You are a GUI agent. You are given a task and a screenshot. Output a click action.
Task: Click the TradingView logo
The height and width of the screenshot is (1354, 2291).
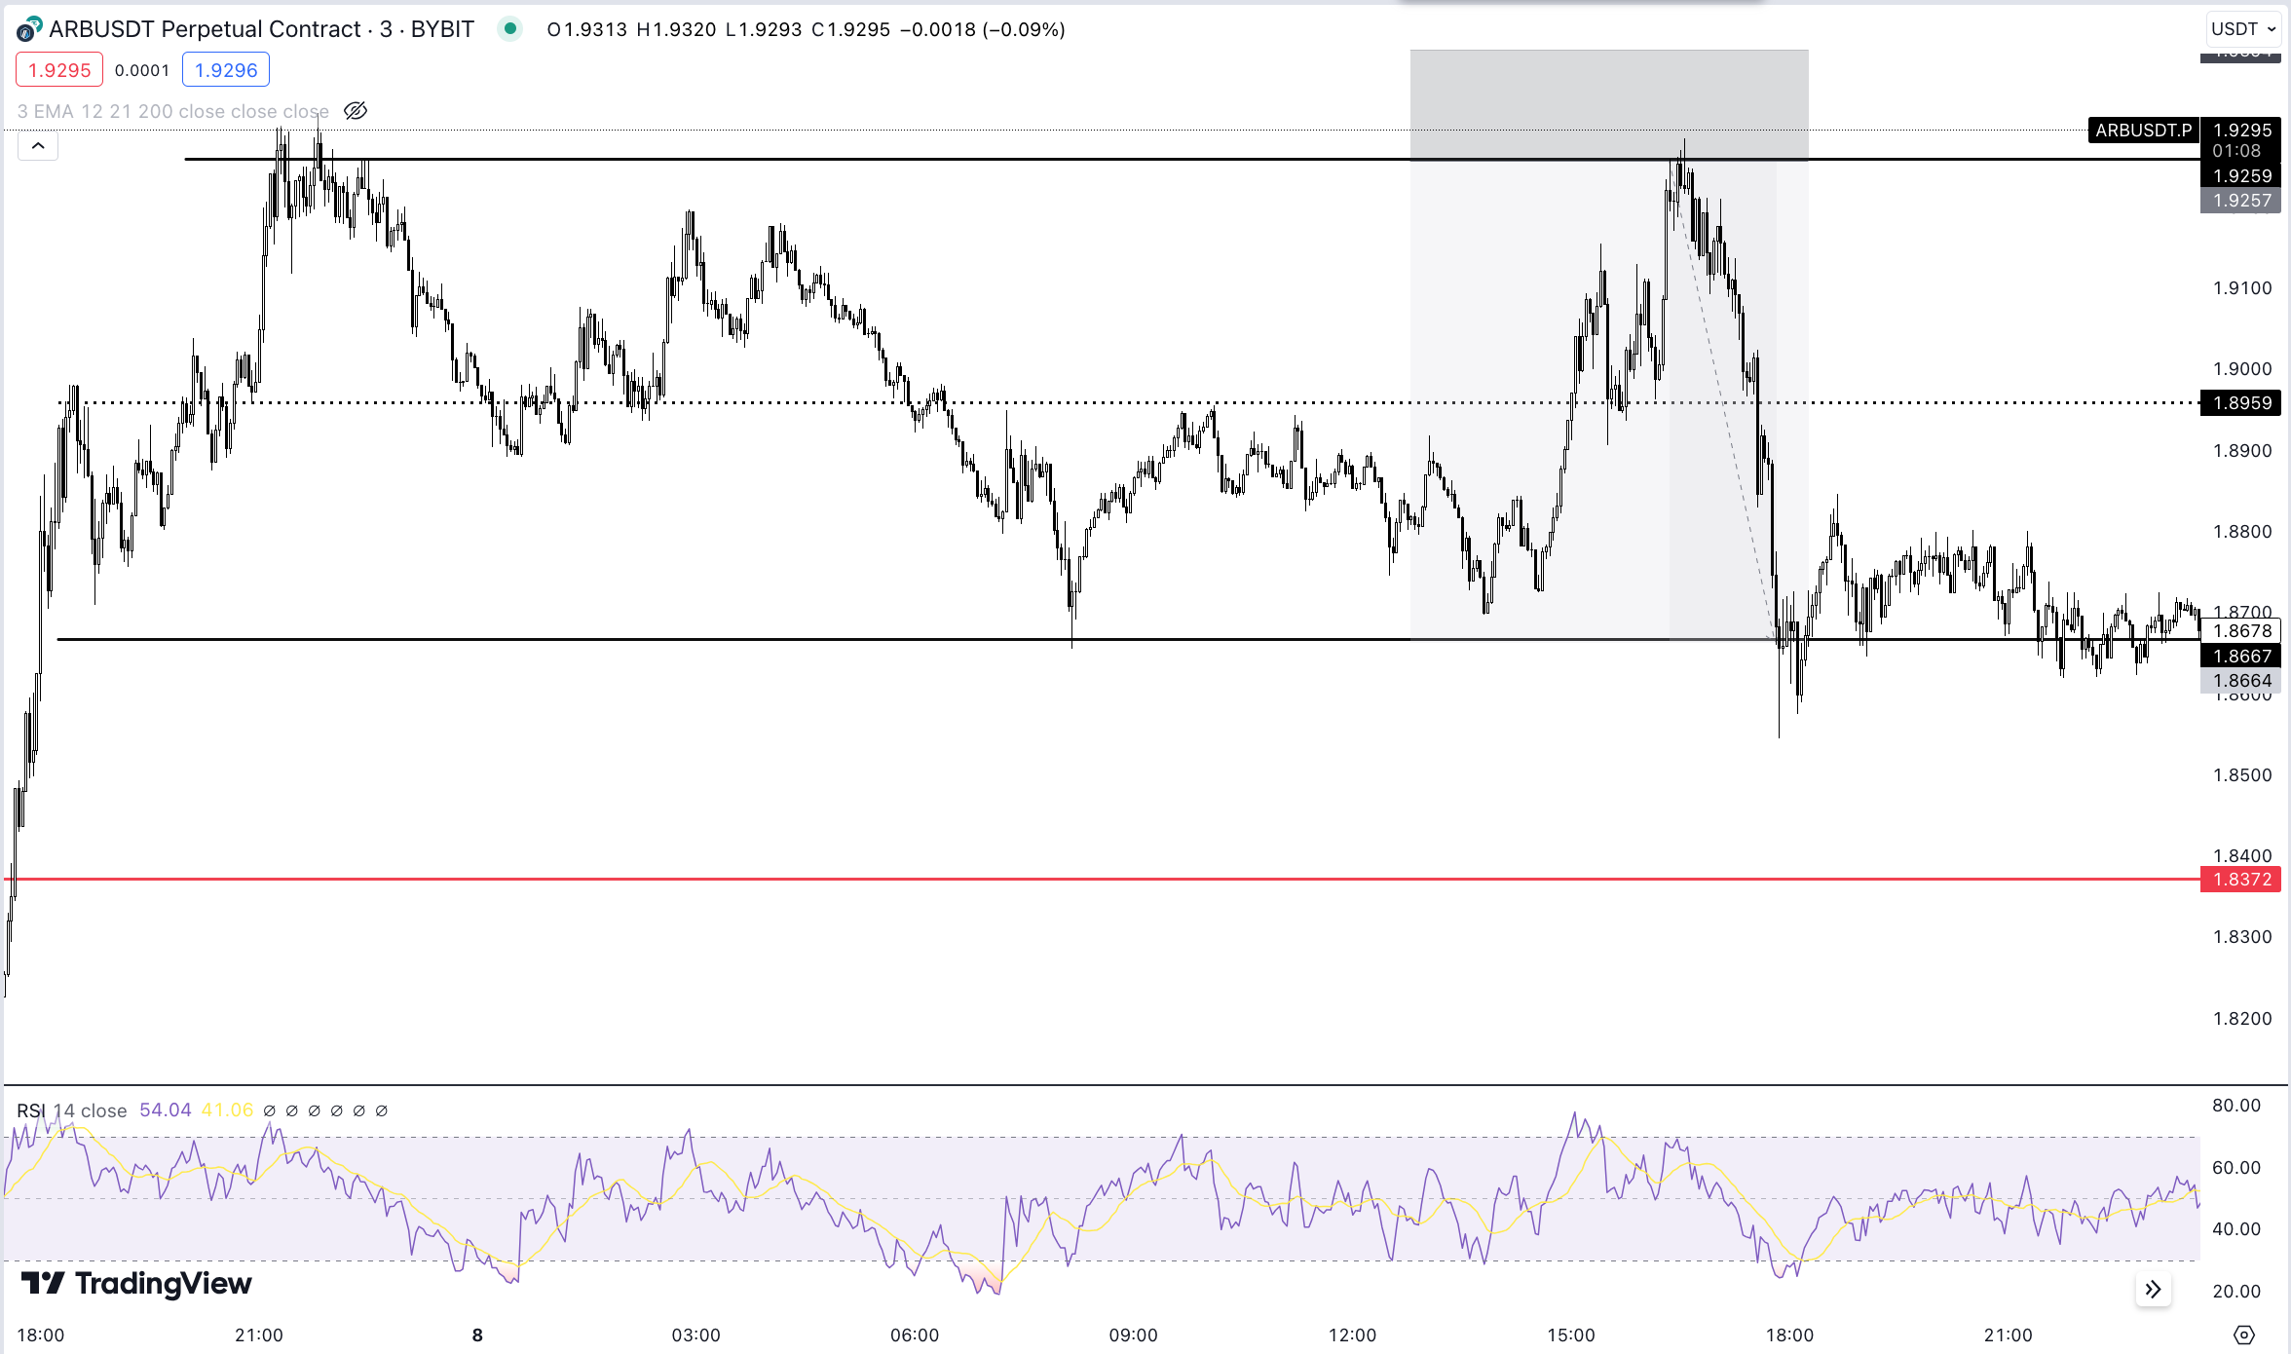click(x=136, y=1284)
